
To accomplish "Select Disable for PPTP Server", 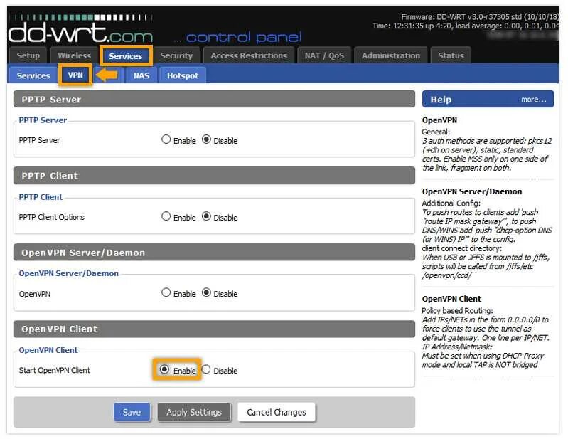I will click(x=206, y=139).
